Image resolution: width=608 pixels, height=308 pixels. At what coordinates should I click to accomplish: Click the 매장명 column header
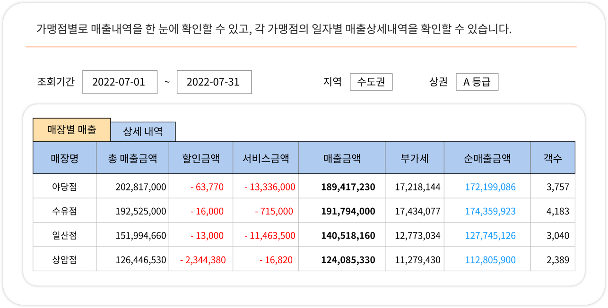(x=64, y=157)
